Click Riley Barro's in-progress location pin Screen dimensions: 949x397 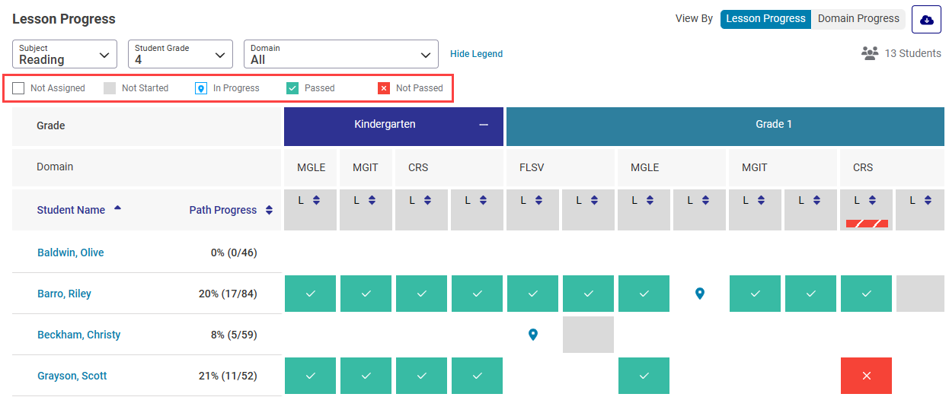[700, 294]
